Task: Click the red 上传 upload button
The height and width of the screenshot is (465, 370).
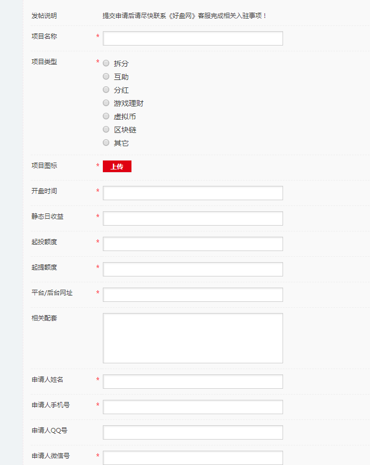Action: 117,166
